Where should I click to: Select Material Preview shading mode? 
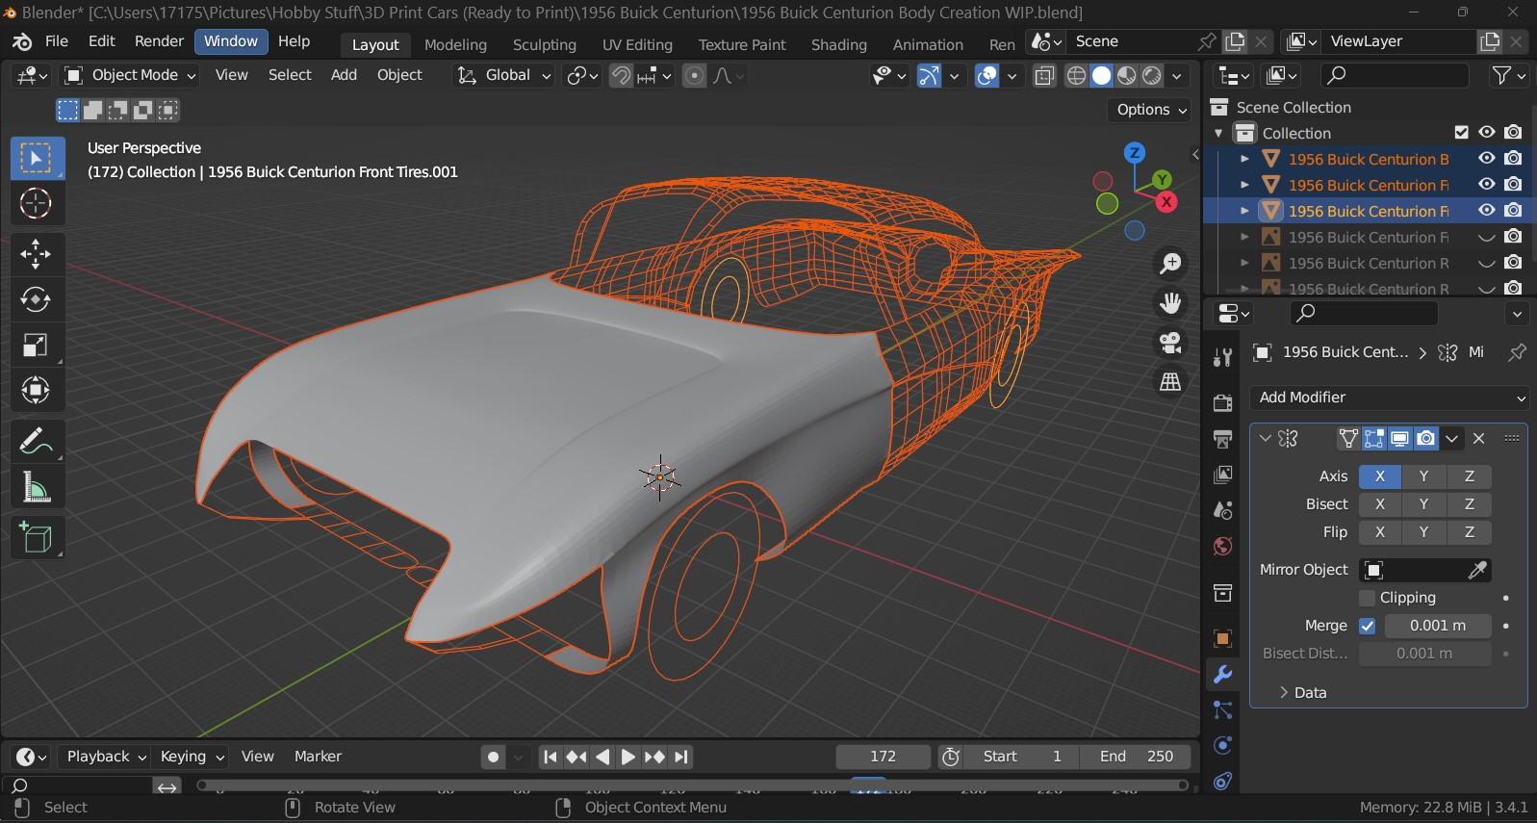click(1126, 75)
